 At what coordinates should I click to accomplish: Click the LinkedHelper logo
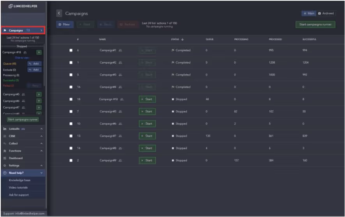23,6
